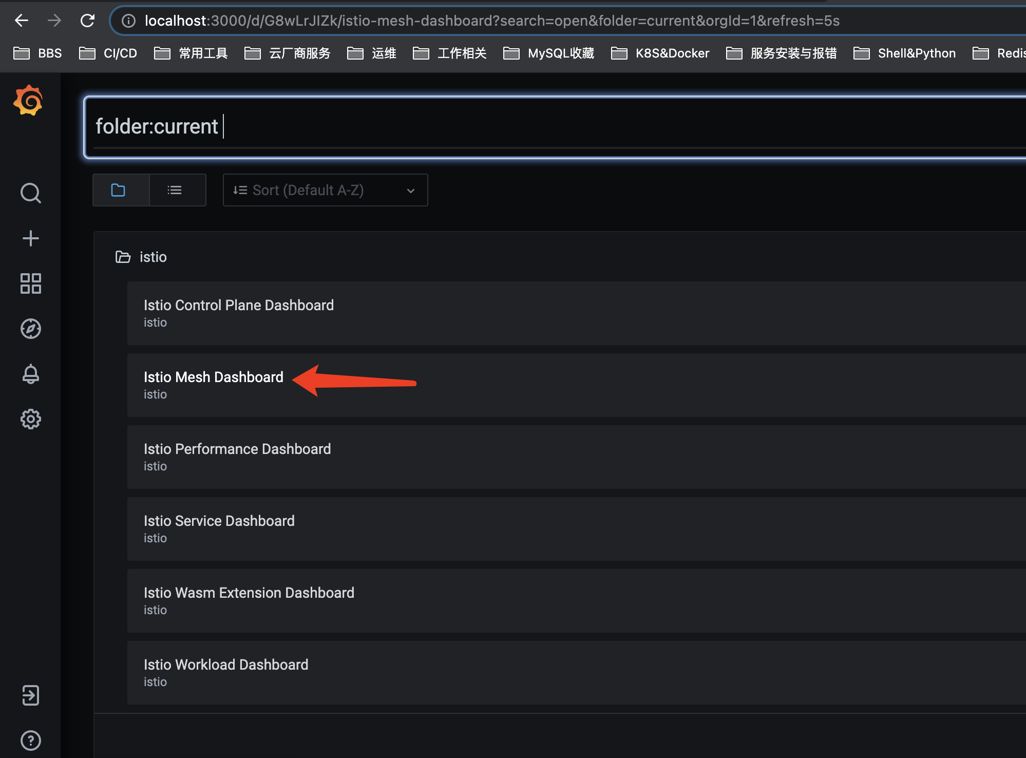Open the Configuration gear icon
Viewport: 1026px width, 758px height.
pos(30,419)
